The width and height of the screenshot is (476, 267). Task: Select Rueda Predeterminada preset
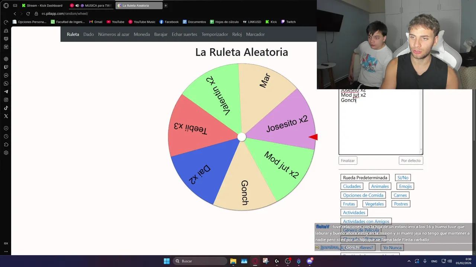coord(365,178)
